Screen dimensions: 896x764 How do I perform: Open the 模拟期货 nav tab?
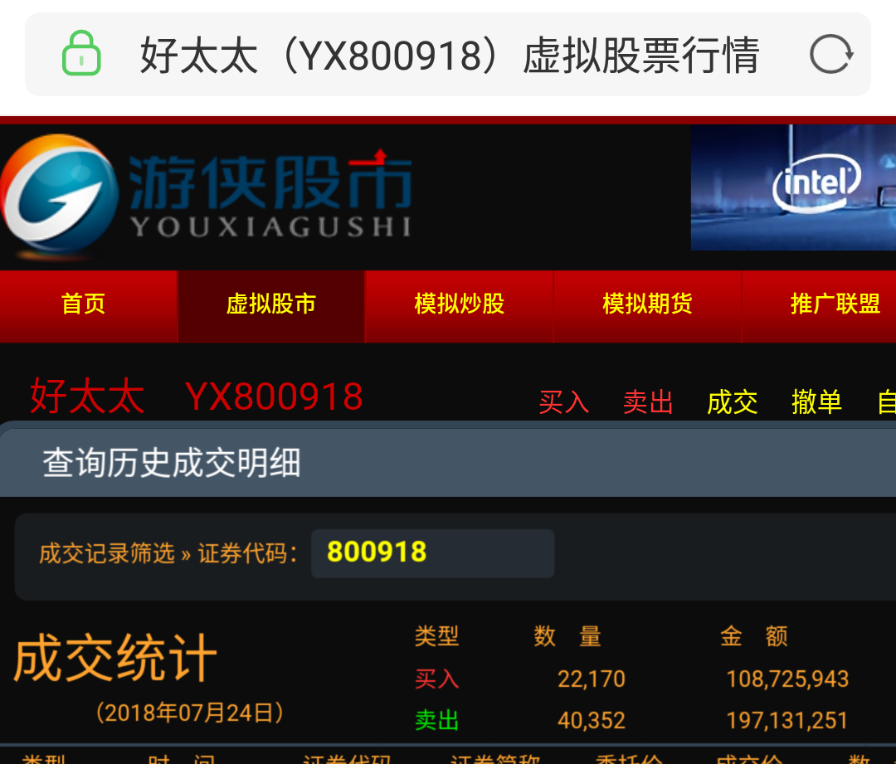coord(647,304)
